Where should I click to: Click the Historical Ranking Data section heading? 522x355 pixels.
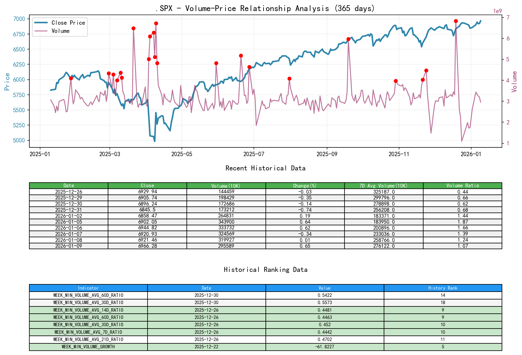[x=266, y=270]
